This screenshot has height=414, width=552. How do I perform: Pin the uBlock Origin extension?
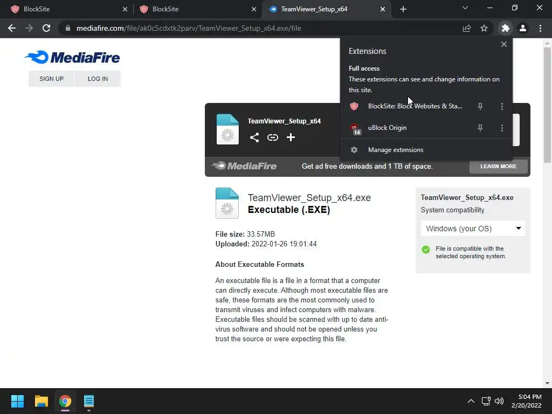480,128
